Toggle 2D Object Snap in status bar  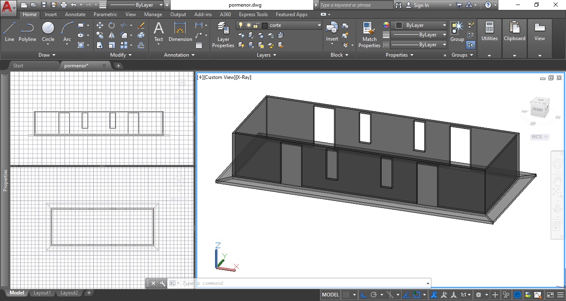coord(417,295)
